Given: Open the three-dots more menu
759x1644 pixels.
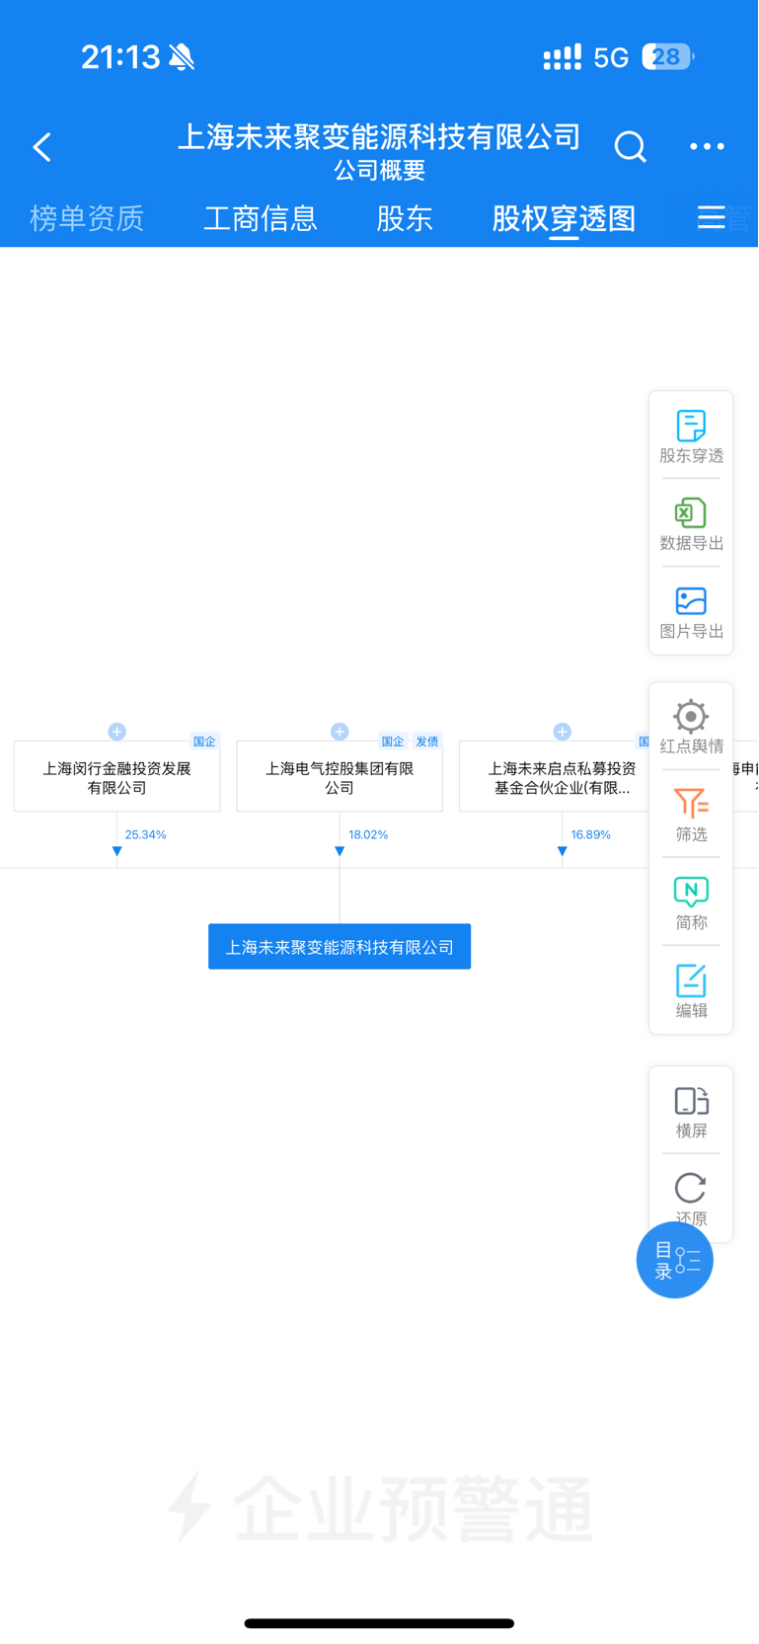Looking at the screenshot, I should (707, 146).
